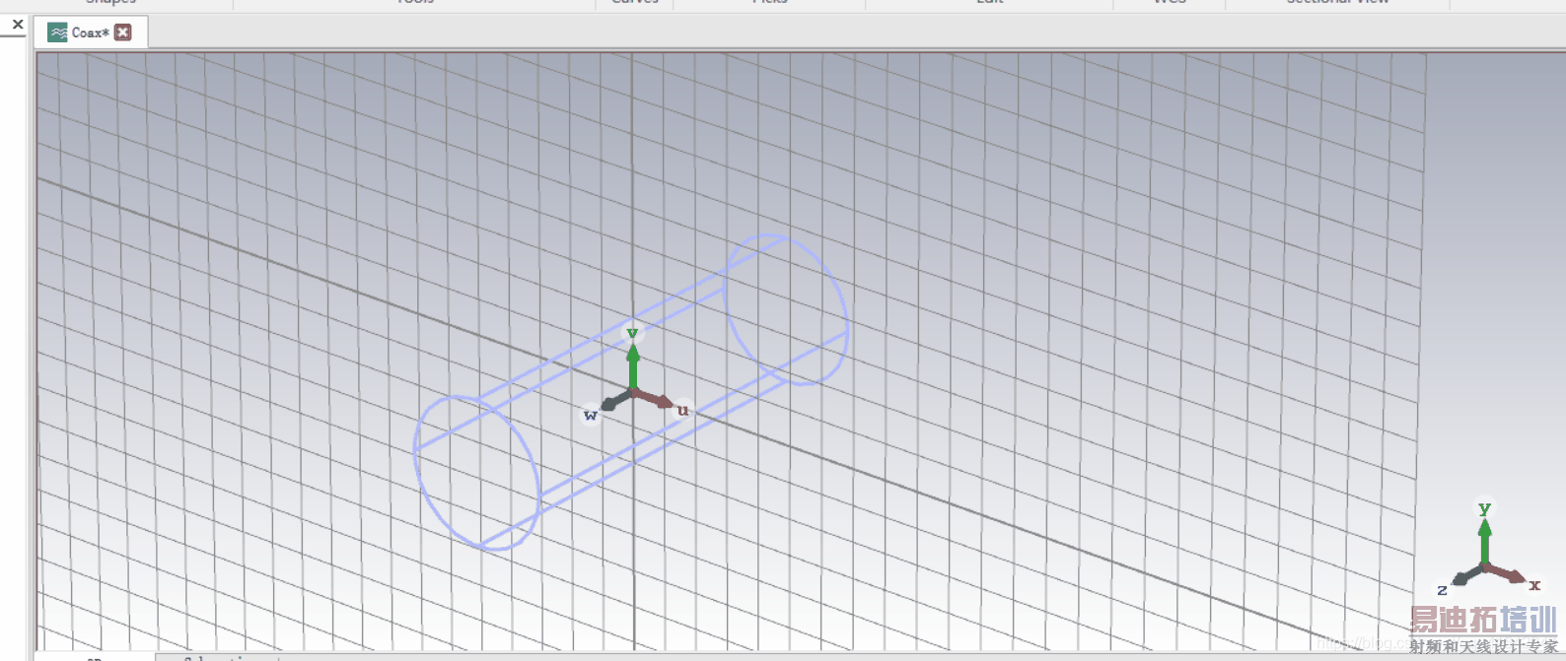Click the Coax project wave icon on tab
Image resolution: width=1566 pixels, height=661 pixels.
pyautogui.click(x=58, y=33)
